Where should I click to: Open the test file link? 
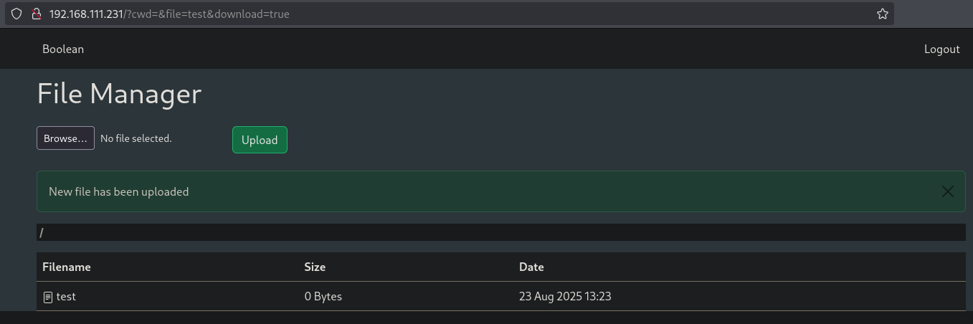(66, 296)
